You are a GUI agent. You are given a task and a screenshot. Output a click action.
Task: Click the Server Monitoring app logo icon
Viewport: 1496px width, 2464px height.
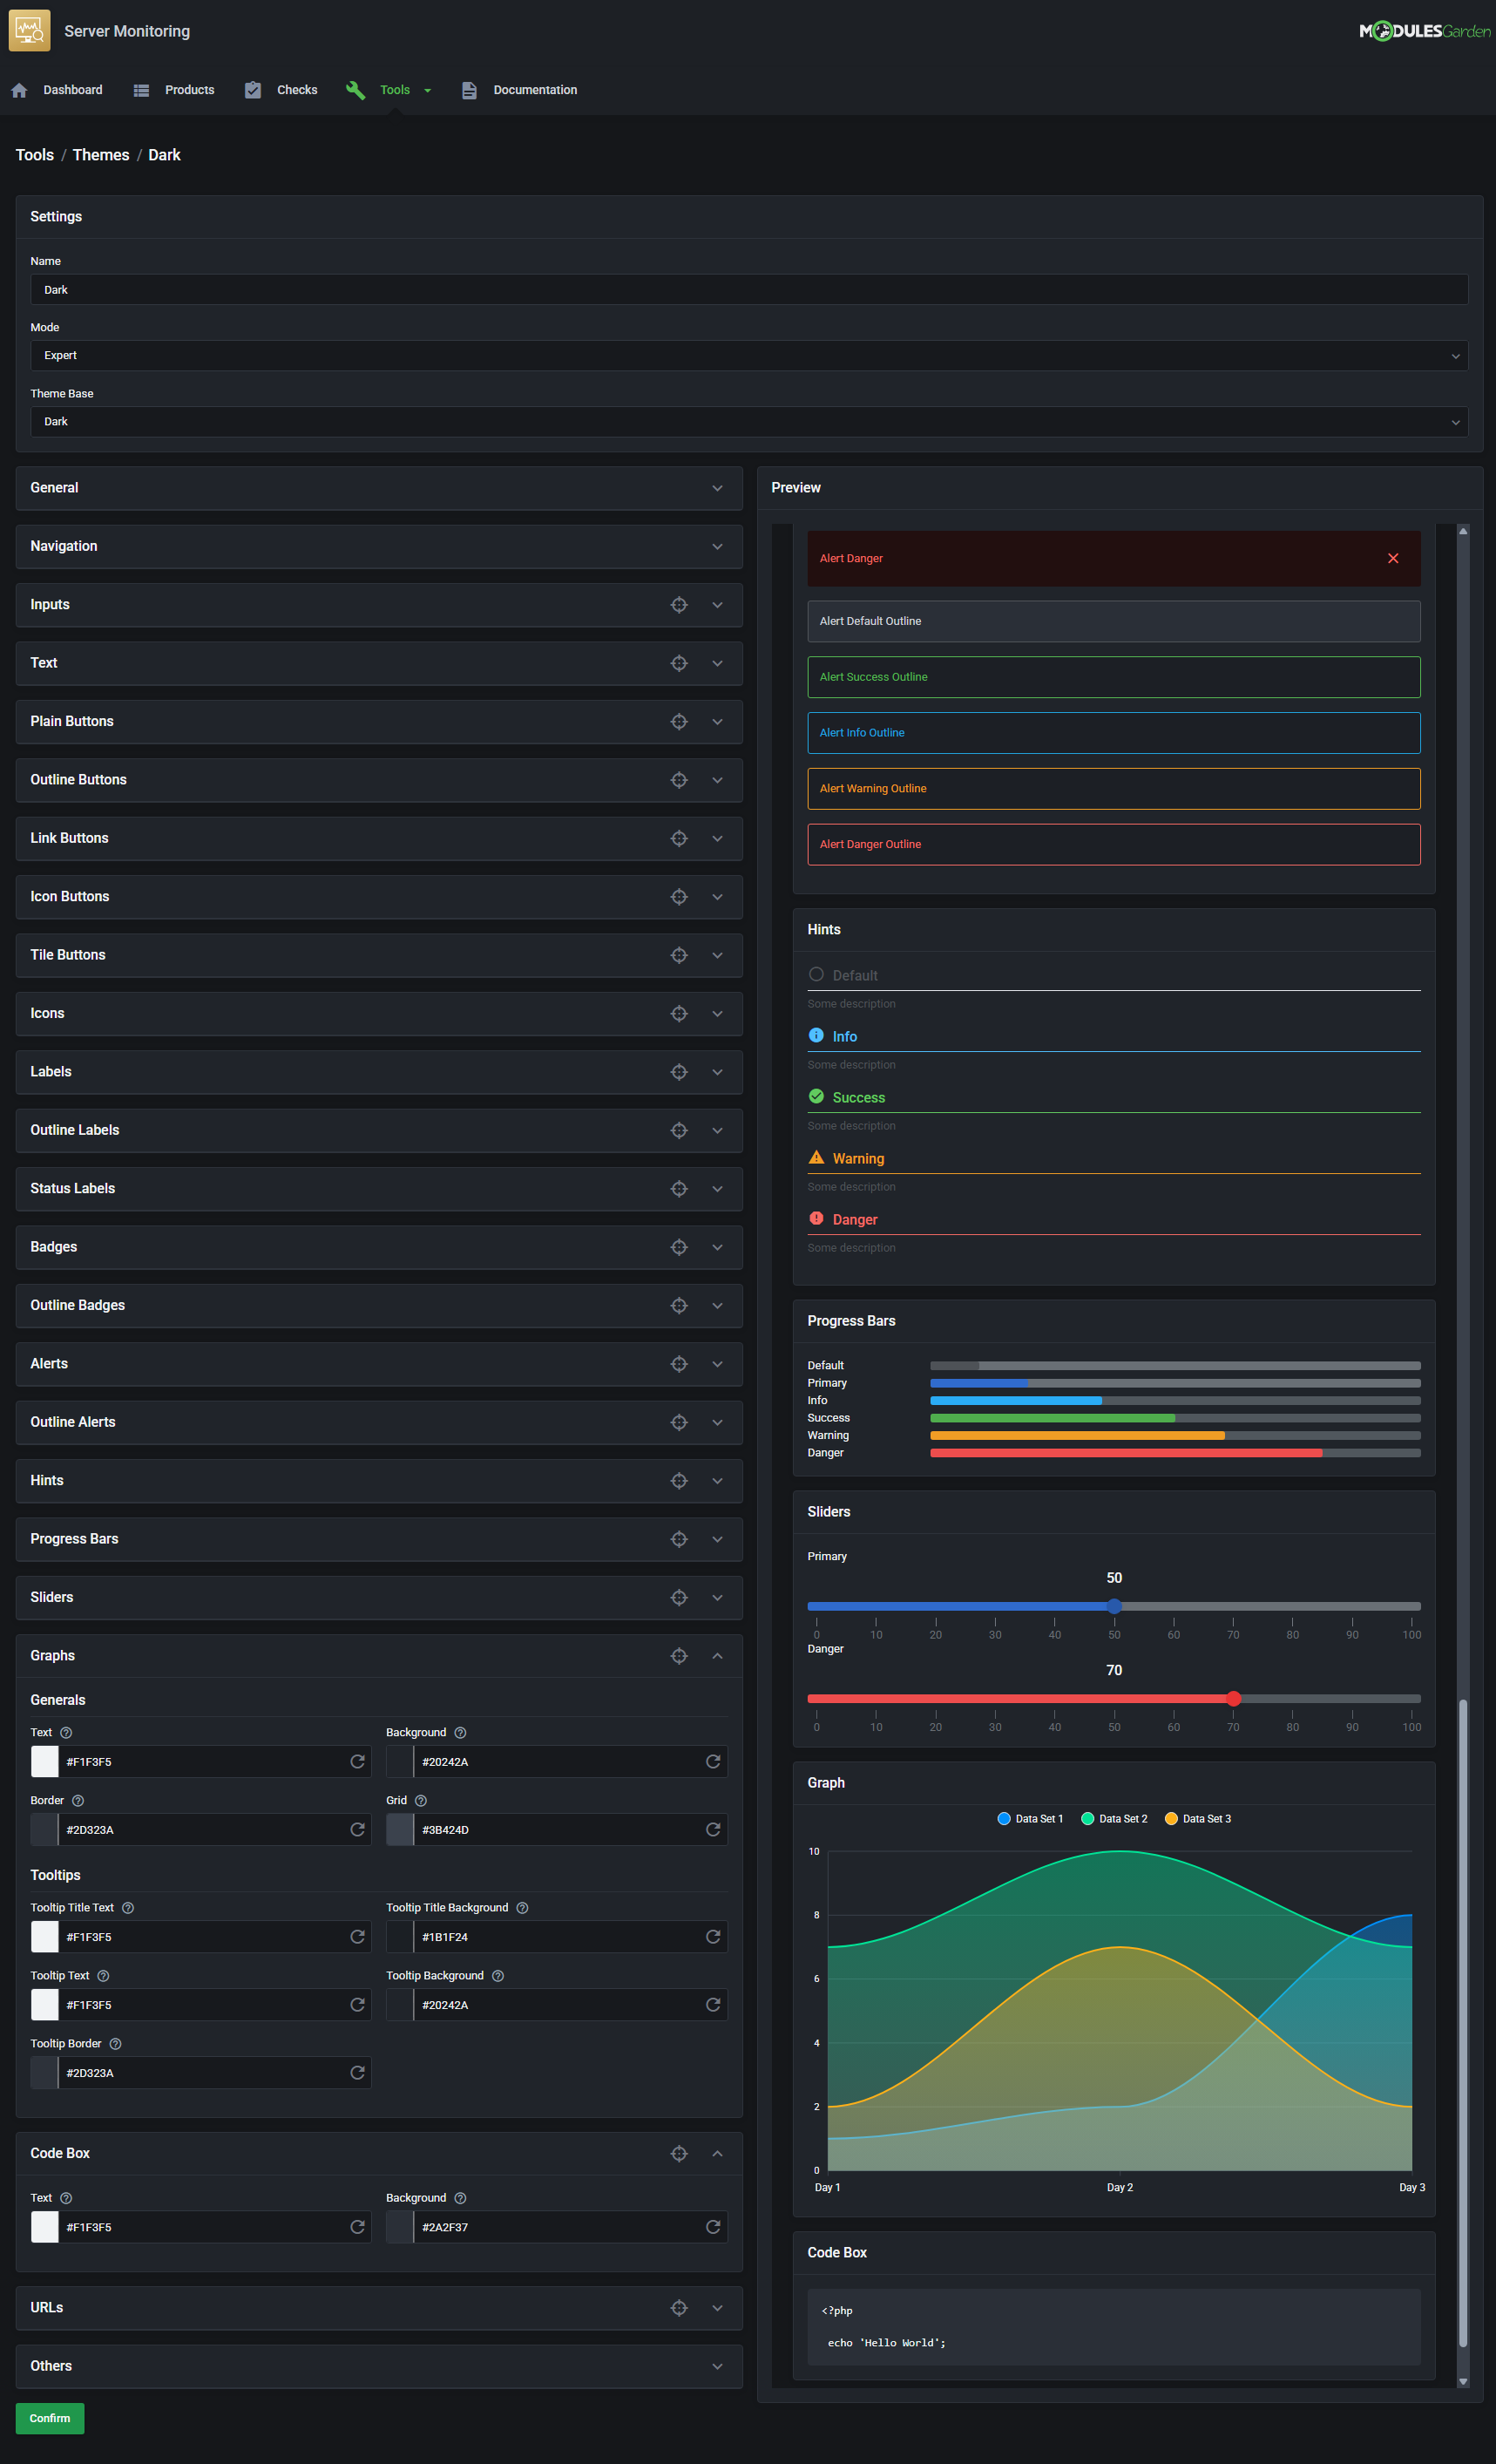tap(29, 31)
